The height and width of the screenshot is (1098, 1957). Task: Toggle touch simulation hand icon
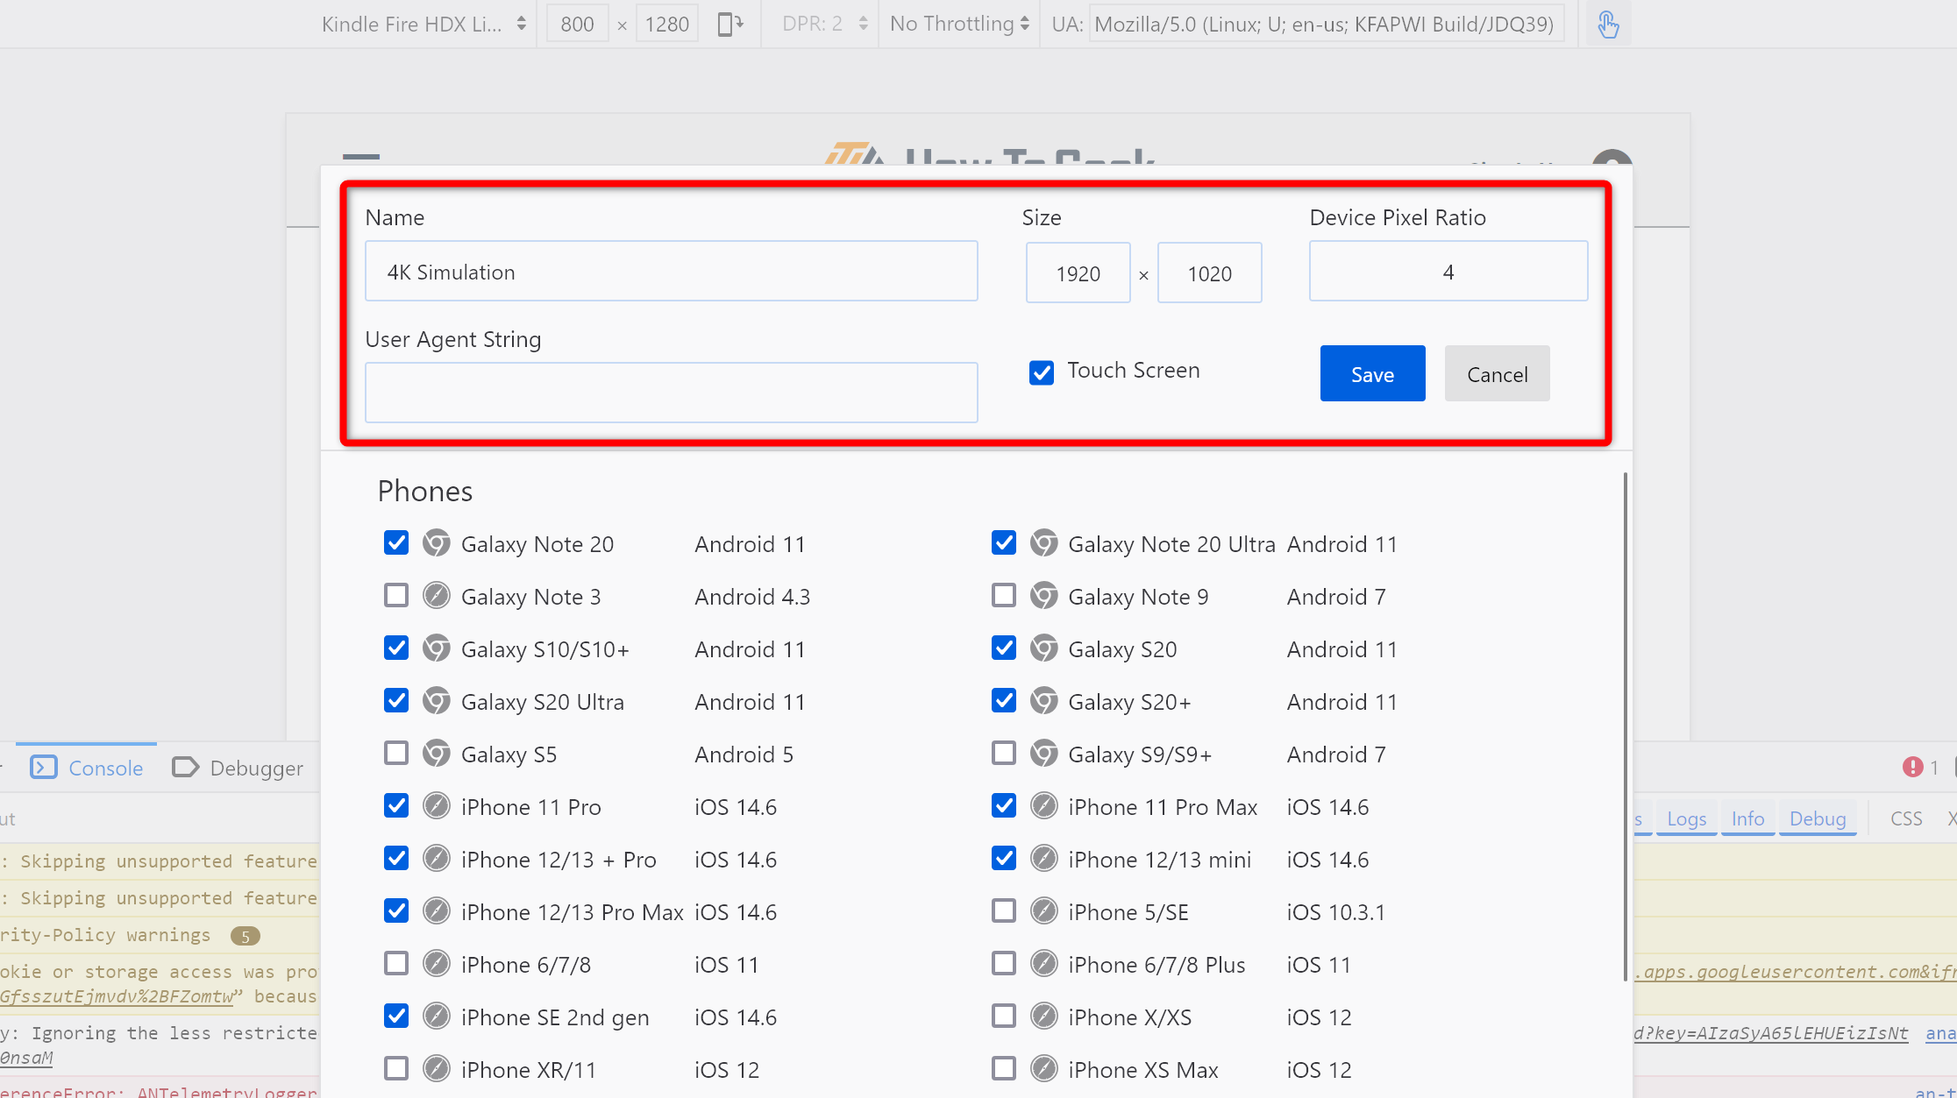1608,24
